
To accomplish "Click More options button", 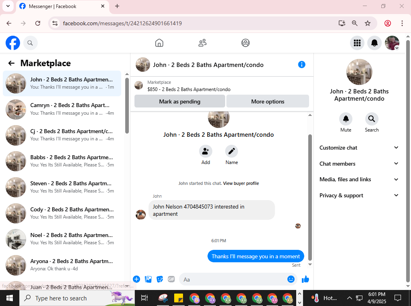I will click(268, 101).
